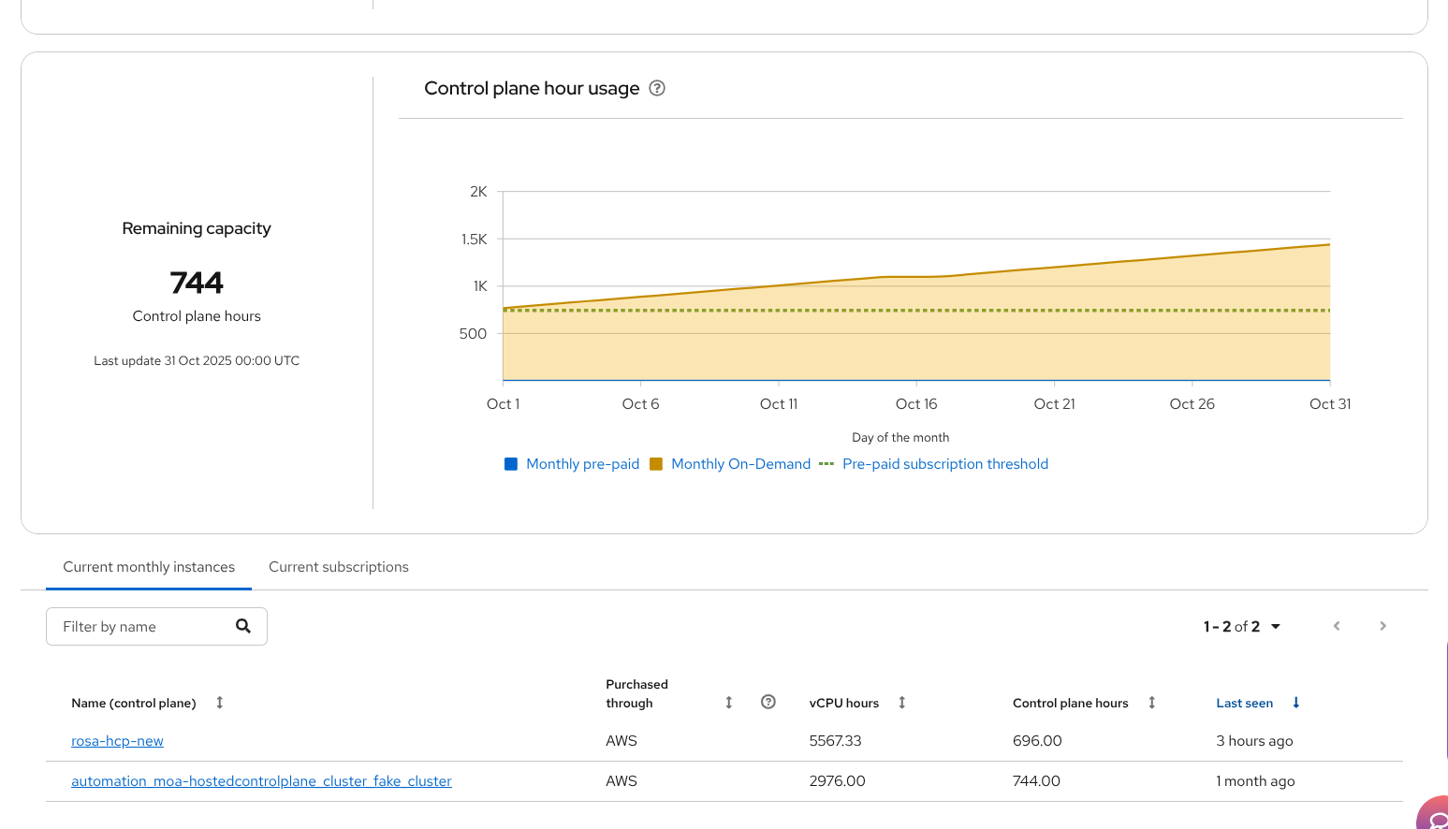Open automation_moa-hostedcontrolplane_cluster_fake_cluster link
The image size is (1448, 829).
point(261,781)
